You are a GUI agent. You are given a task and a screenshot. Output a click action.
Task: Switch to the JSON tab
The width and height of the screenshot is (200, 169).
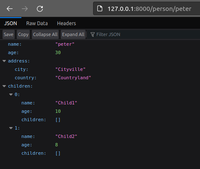tap(10, 23)
